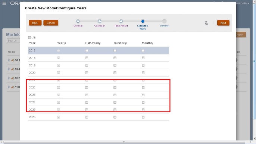Expand the Cap model row in Models list

tap(9, 69)
